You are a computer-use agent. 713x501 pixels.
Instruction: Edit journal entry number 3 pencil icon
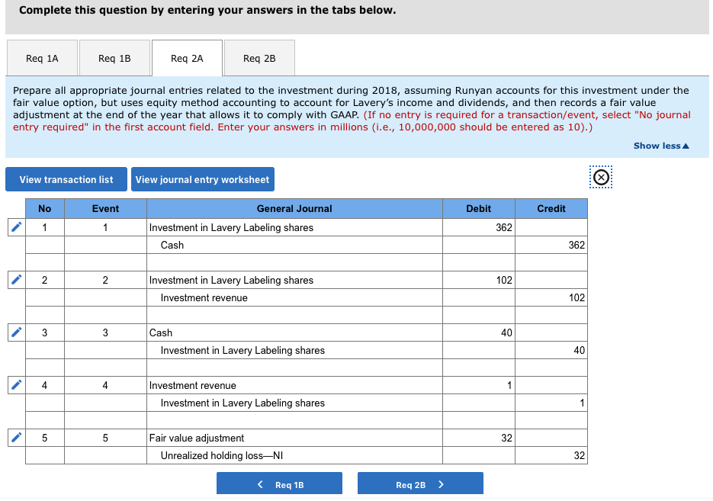[x=16, y=332]
